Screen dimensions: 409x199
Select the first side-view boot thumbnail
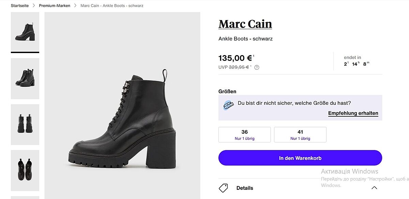click(x=25, y=32)
